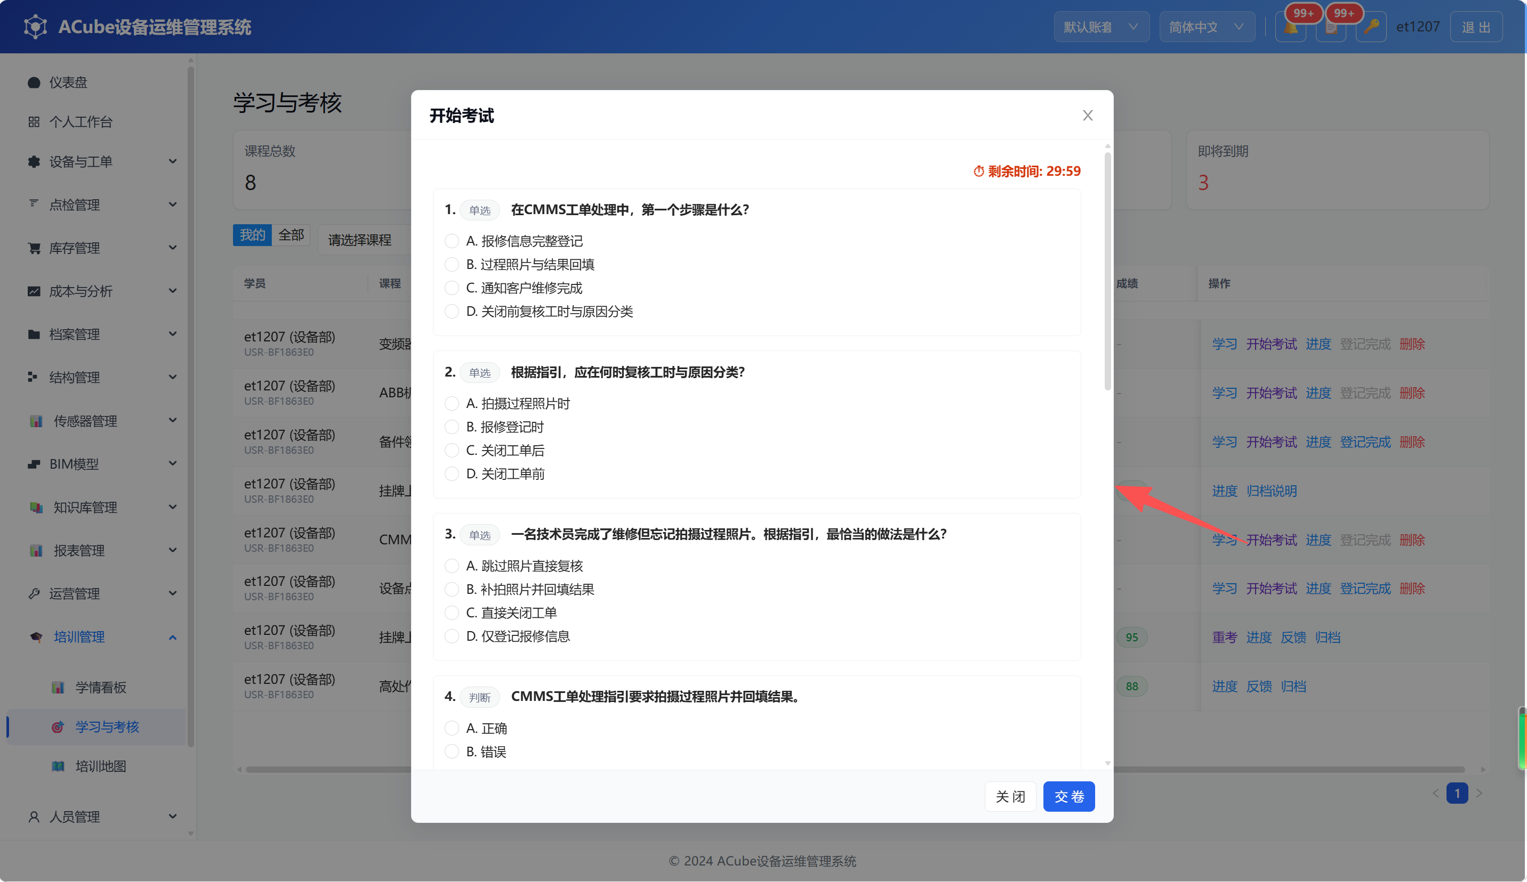The image size is (1527, 882).
Task: Open 培训地图 submenu item
Action: (101, 766)
